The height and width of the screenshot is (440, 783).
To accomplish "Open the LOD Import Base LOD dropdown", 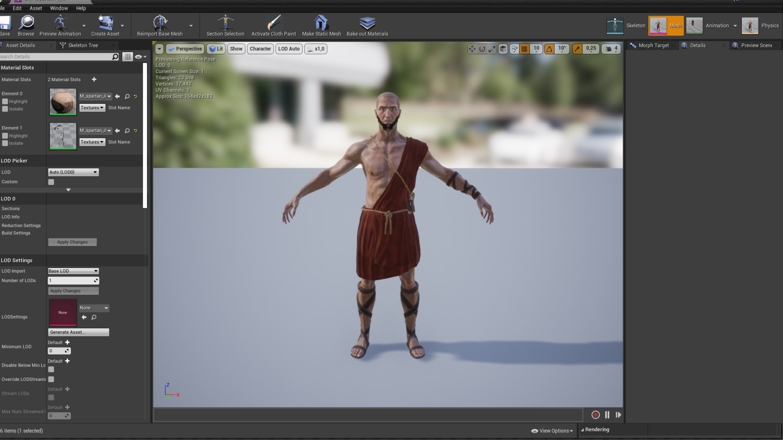I will (x=73, y=271).
